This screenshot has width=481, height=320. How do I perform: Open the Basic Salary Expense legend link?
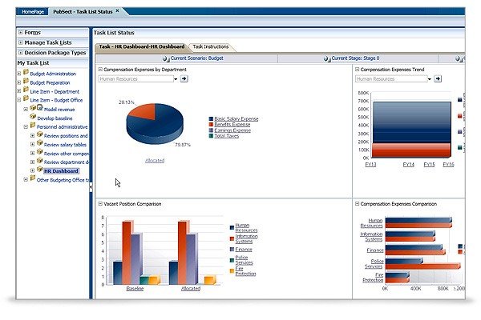236,119
